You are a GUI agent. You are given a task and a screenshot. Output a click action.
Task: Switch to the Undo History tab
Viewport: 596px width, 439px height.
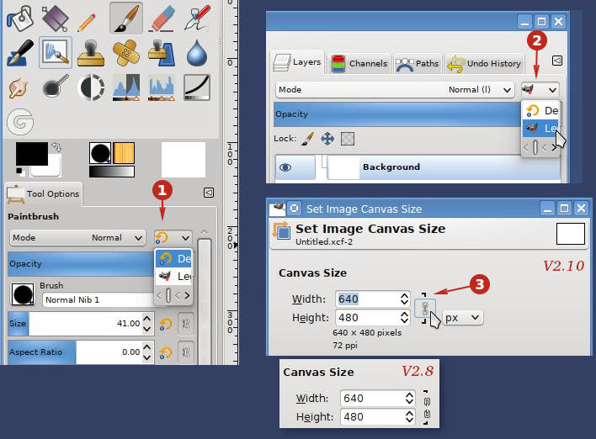[x=484, y=63]
